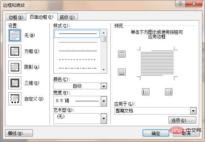Toggle the left border button in preview
This screenshot has width=205, height=142.
click(145, 92)
